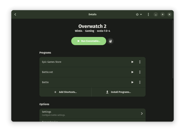
Task: Select the Battle.net program label
Action: pyautogui.click(x=47, y=72)
